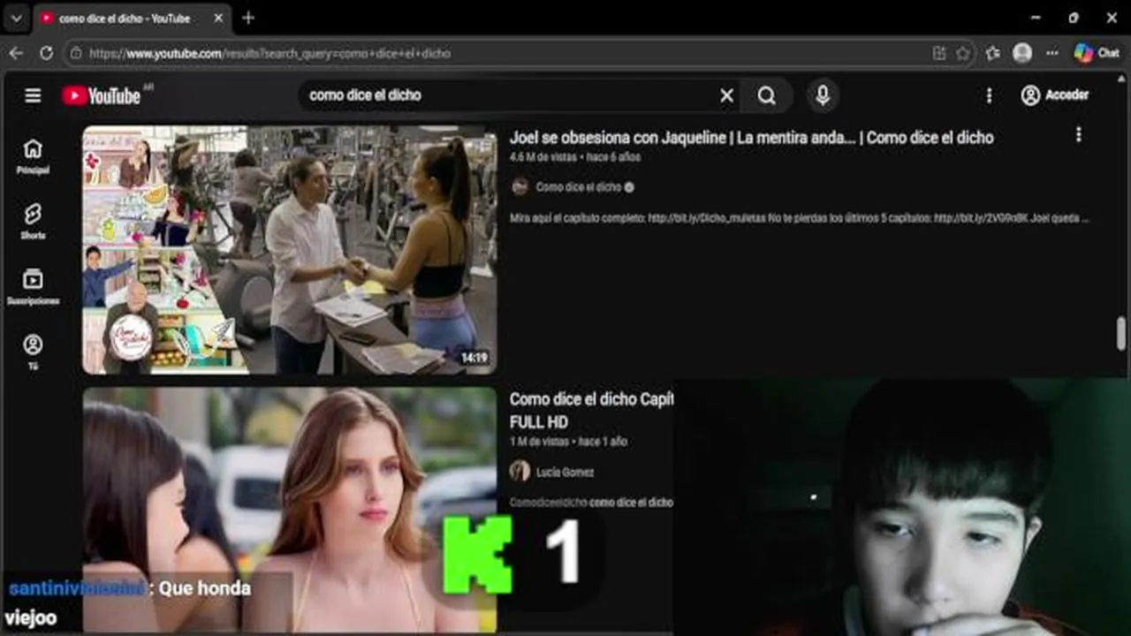Open Principal in the sidebar
Image resolution: width=1131 pixels, height=636 pixels.
pyautogui.click(x=33, y=156)
